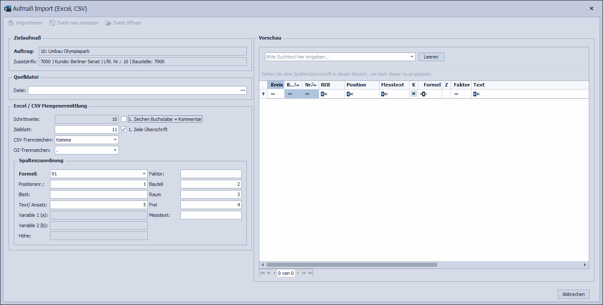The image size is (603, 305).
Task: Open the CSV-Trennzeichen dropdown
Action: (x=115, y=140)
